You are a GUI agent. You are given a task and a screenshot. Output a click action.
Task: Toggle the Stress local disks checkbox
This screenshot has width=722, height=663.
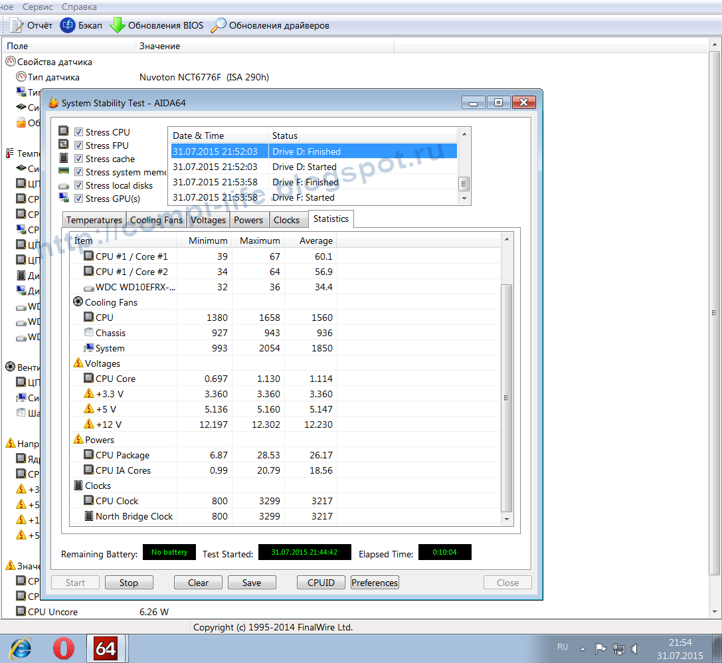point(79,185)
